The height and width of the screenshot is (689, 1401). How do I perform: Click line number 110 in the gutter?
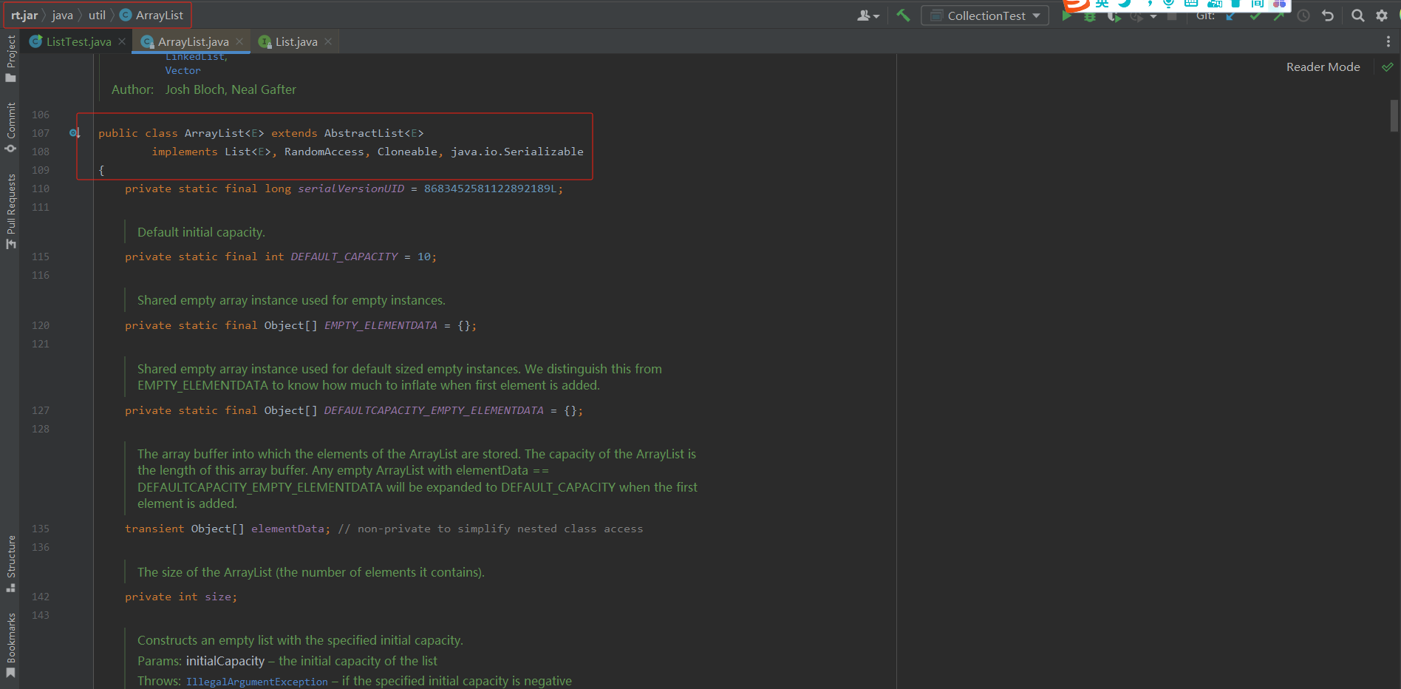(41, 189)
